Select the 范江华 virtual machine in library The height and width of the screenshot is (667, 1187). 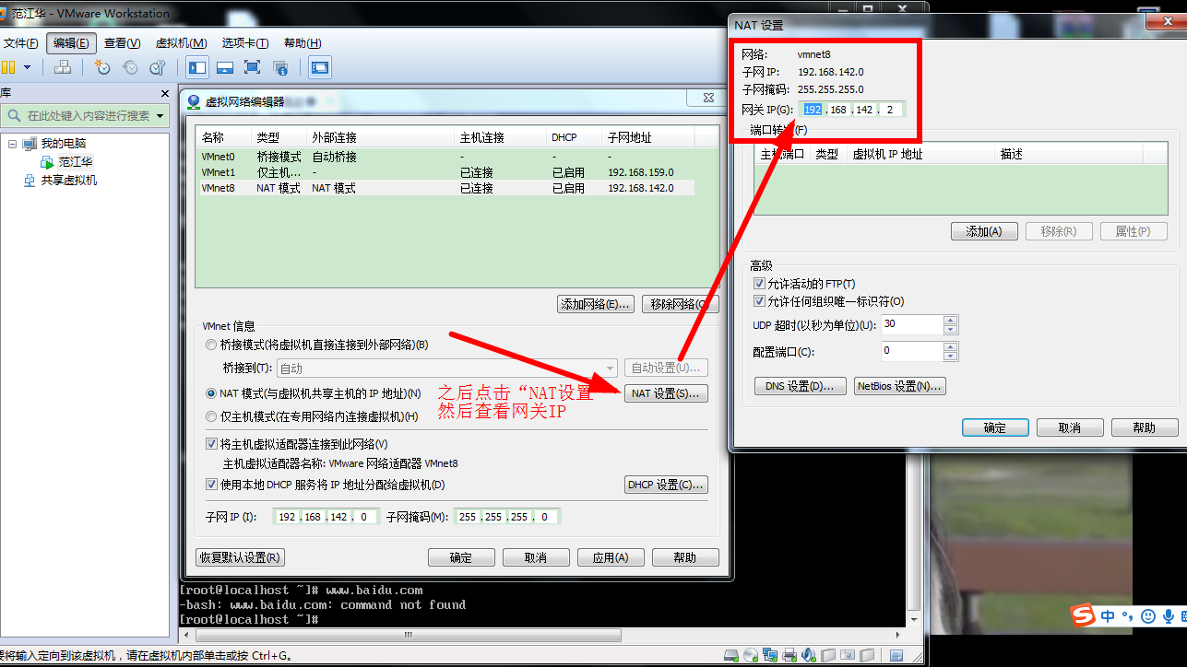76,162
